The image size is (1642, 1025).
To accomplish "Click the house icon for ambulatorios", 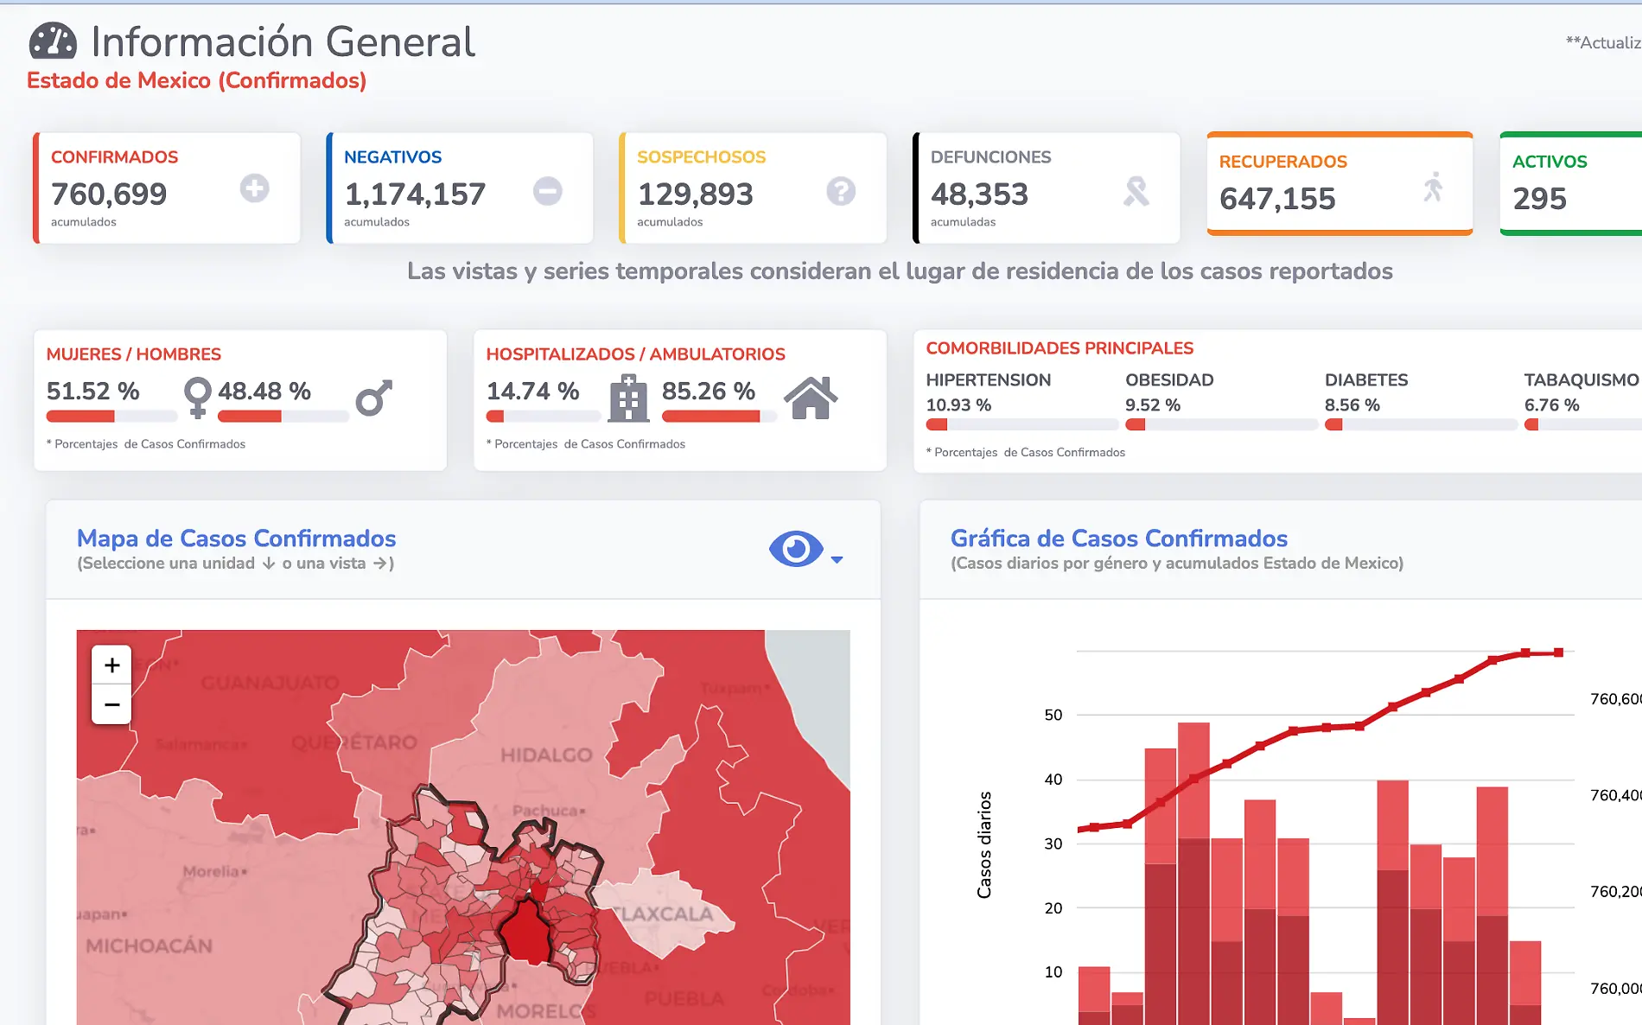I will 811,398.
